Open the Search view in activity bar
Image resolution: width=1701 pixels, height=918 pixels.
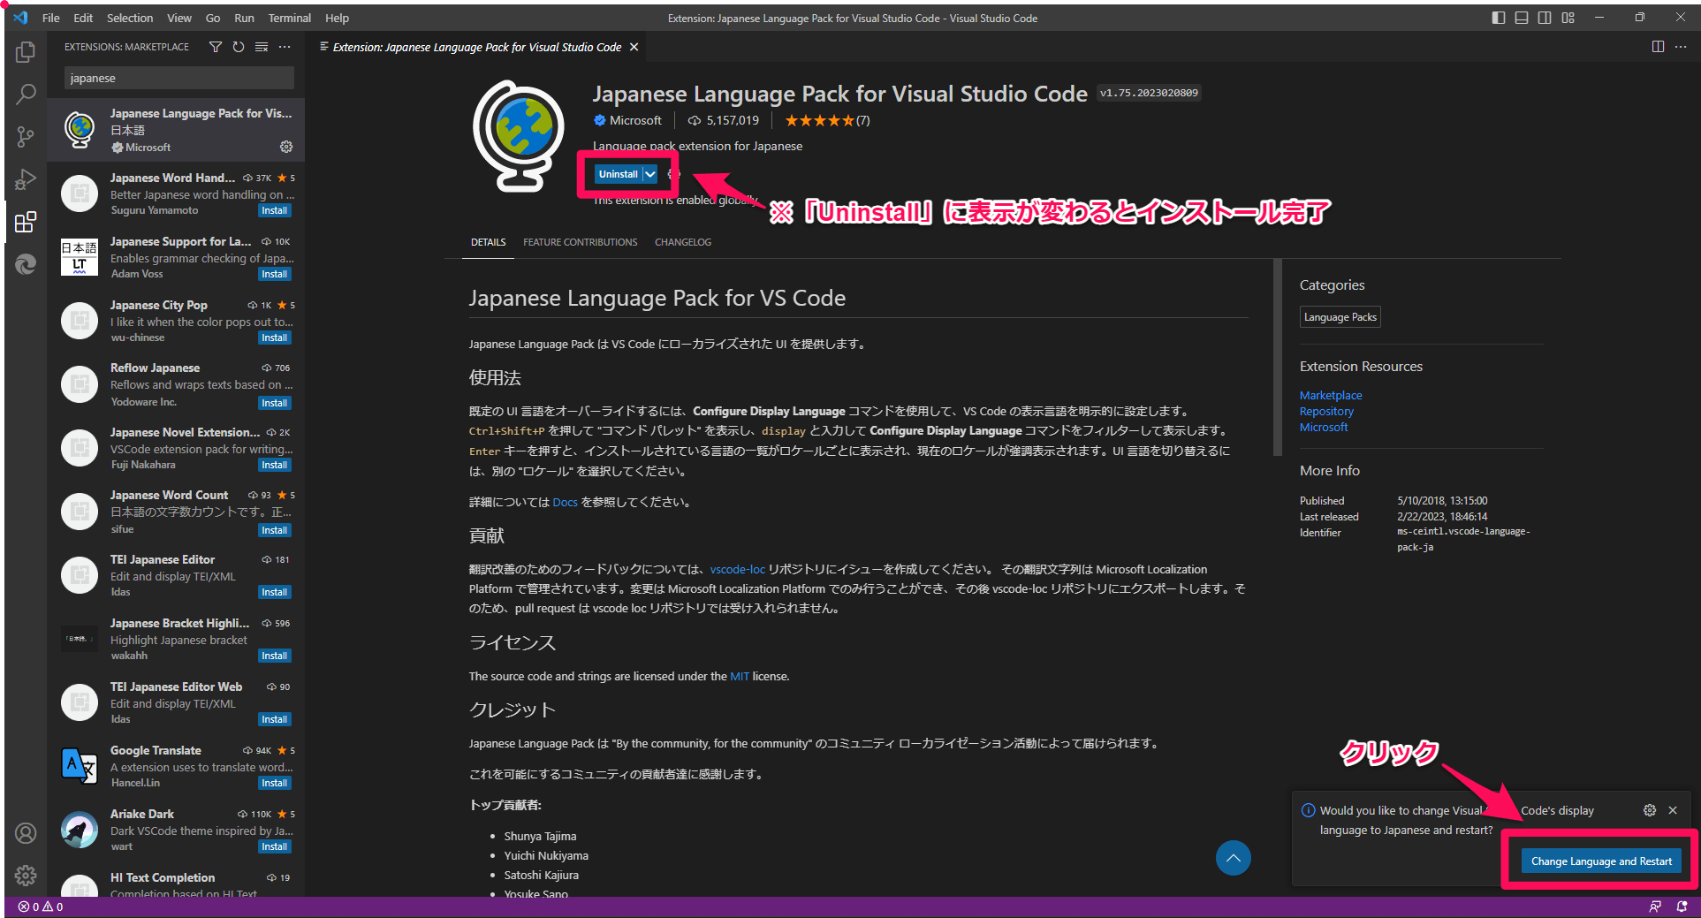click(26, 94)
